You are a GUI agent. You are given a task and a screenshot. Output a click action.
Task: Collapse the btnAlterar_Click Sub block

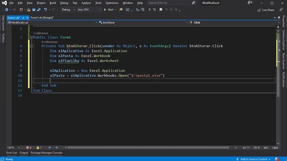[x=31, y=46]
